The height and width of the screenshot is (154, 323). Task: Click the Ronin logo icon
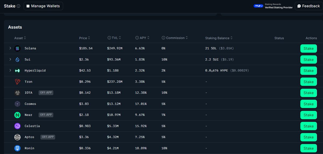(17, 148)
